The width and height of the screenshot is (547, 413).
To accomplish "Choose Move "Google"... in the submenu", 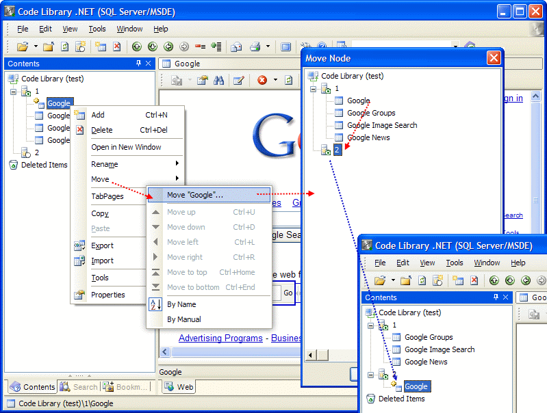I will tap(209, 195).
